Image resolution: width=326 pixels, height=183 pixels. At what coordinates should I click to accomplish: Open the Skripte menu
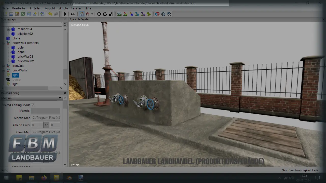click(63, 8)
